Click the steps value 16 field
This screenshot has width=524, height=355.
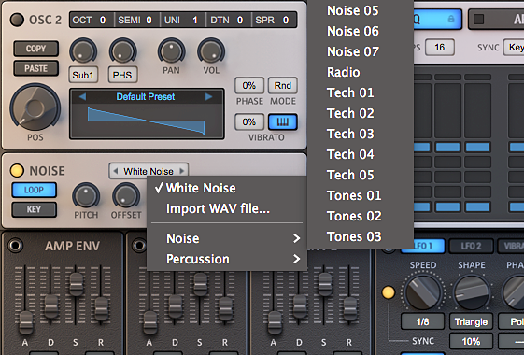[439, 47]
